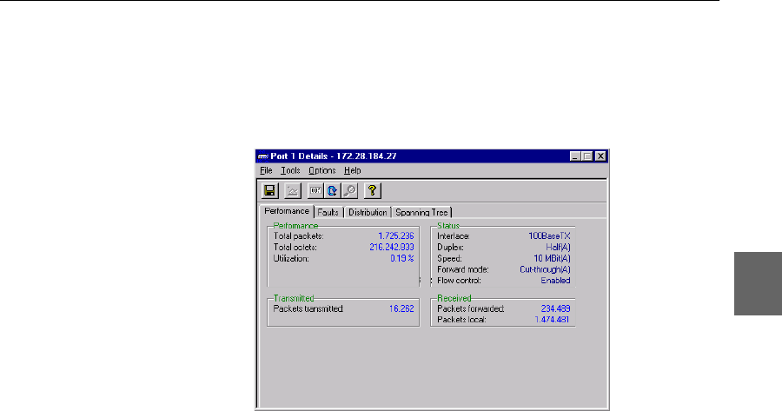Open the File menu
The image size is (782, 411).
tap(266, 171)
